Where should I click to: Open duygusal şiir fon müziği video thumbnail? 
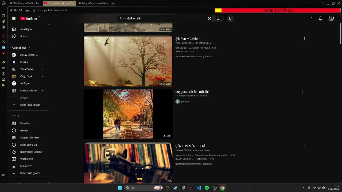pyautogui.click(x=128, y=114)
